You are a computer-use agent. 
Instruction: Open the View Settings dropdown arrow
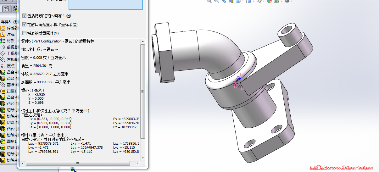pyautogui.click(x=291, y=1)
